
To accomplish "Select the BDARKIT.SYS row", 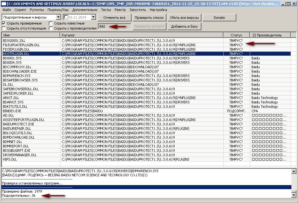I will (146, 102).
